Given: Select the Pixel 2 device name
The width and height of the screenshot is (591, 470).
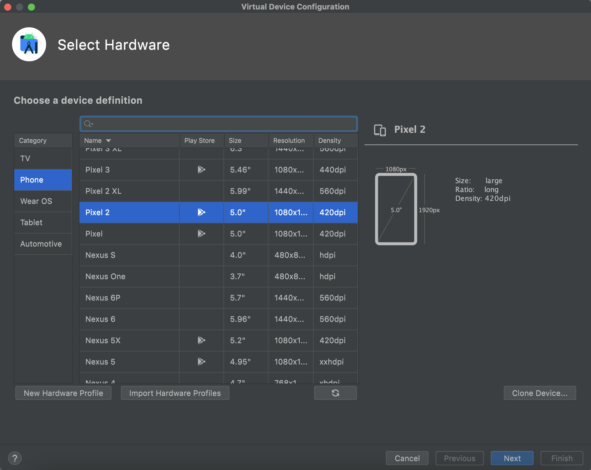Looking at the screenshot, I should click(98, 212).
